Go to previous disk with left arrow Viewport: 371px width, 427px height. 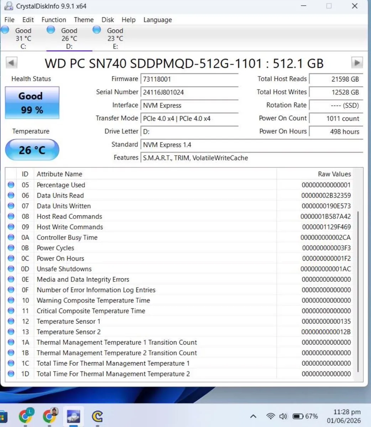11,63
